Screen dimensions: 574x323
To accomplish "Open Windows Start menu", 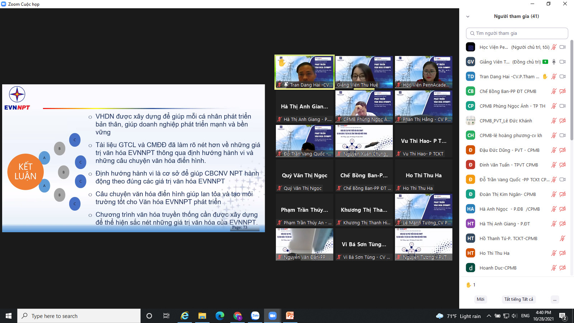I will (9, 316).
